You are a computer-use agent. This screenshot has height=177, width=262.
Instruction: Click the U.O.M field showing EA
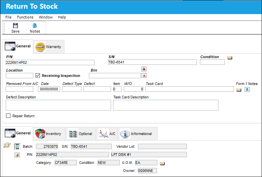[x=146, y=163]
